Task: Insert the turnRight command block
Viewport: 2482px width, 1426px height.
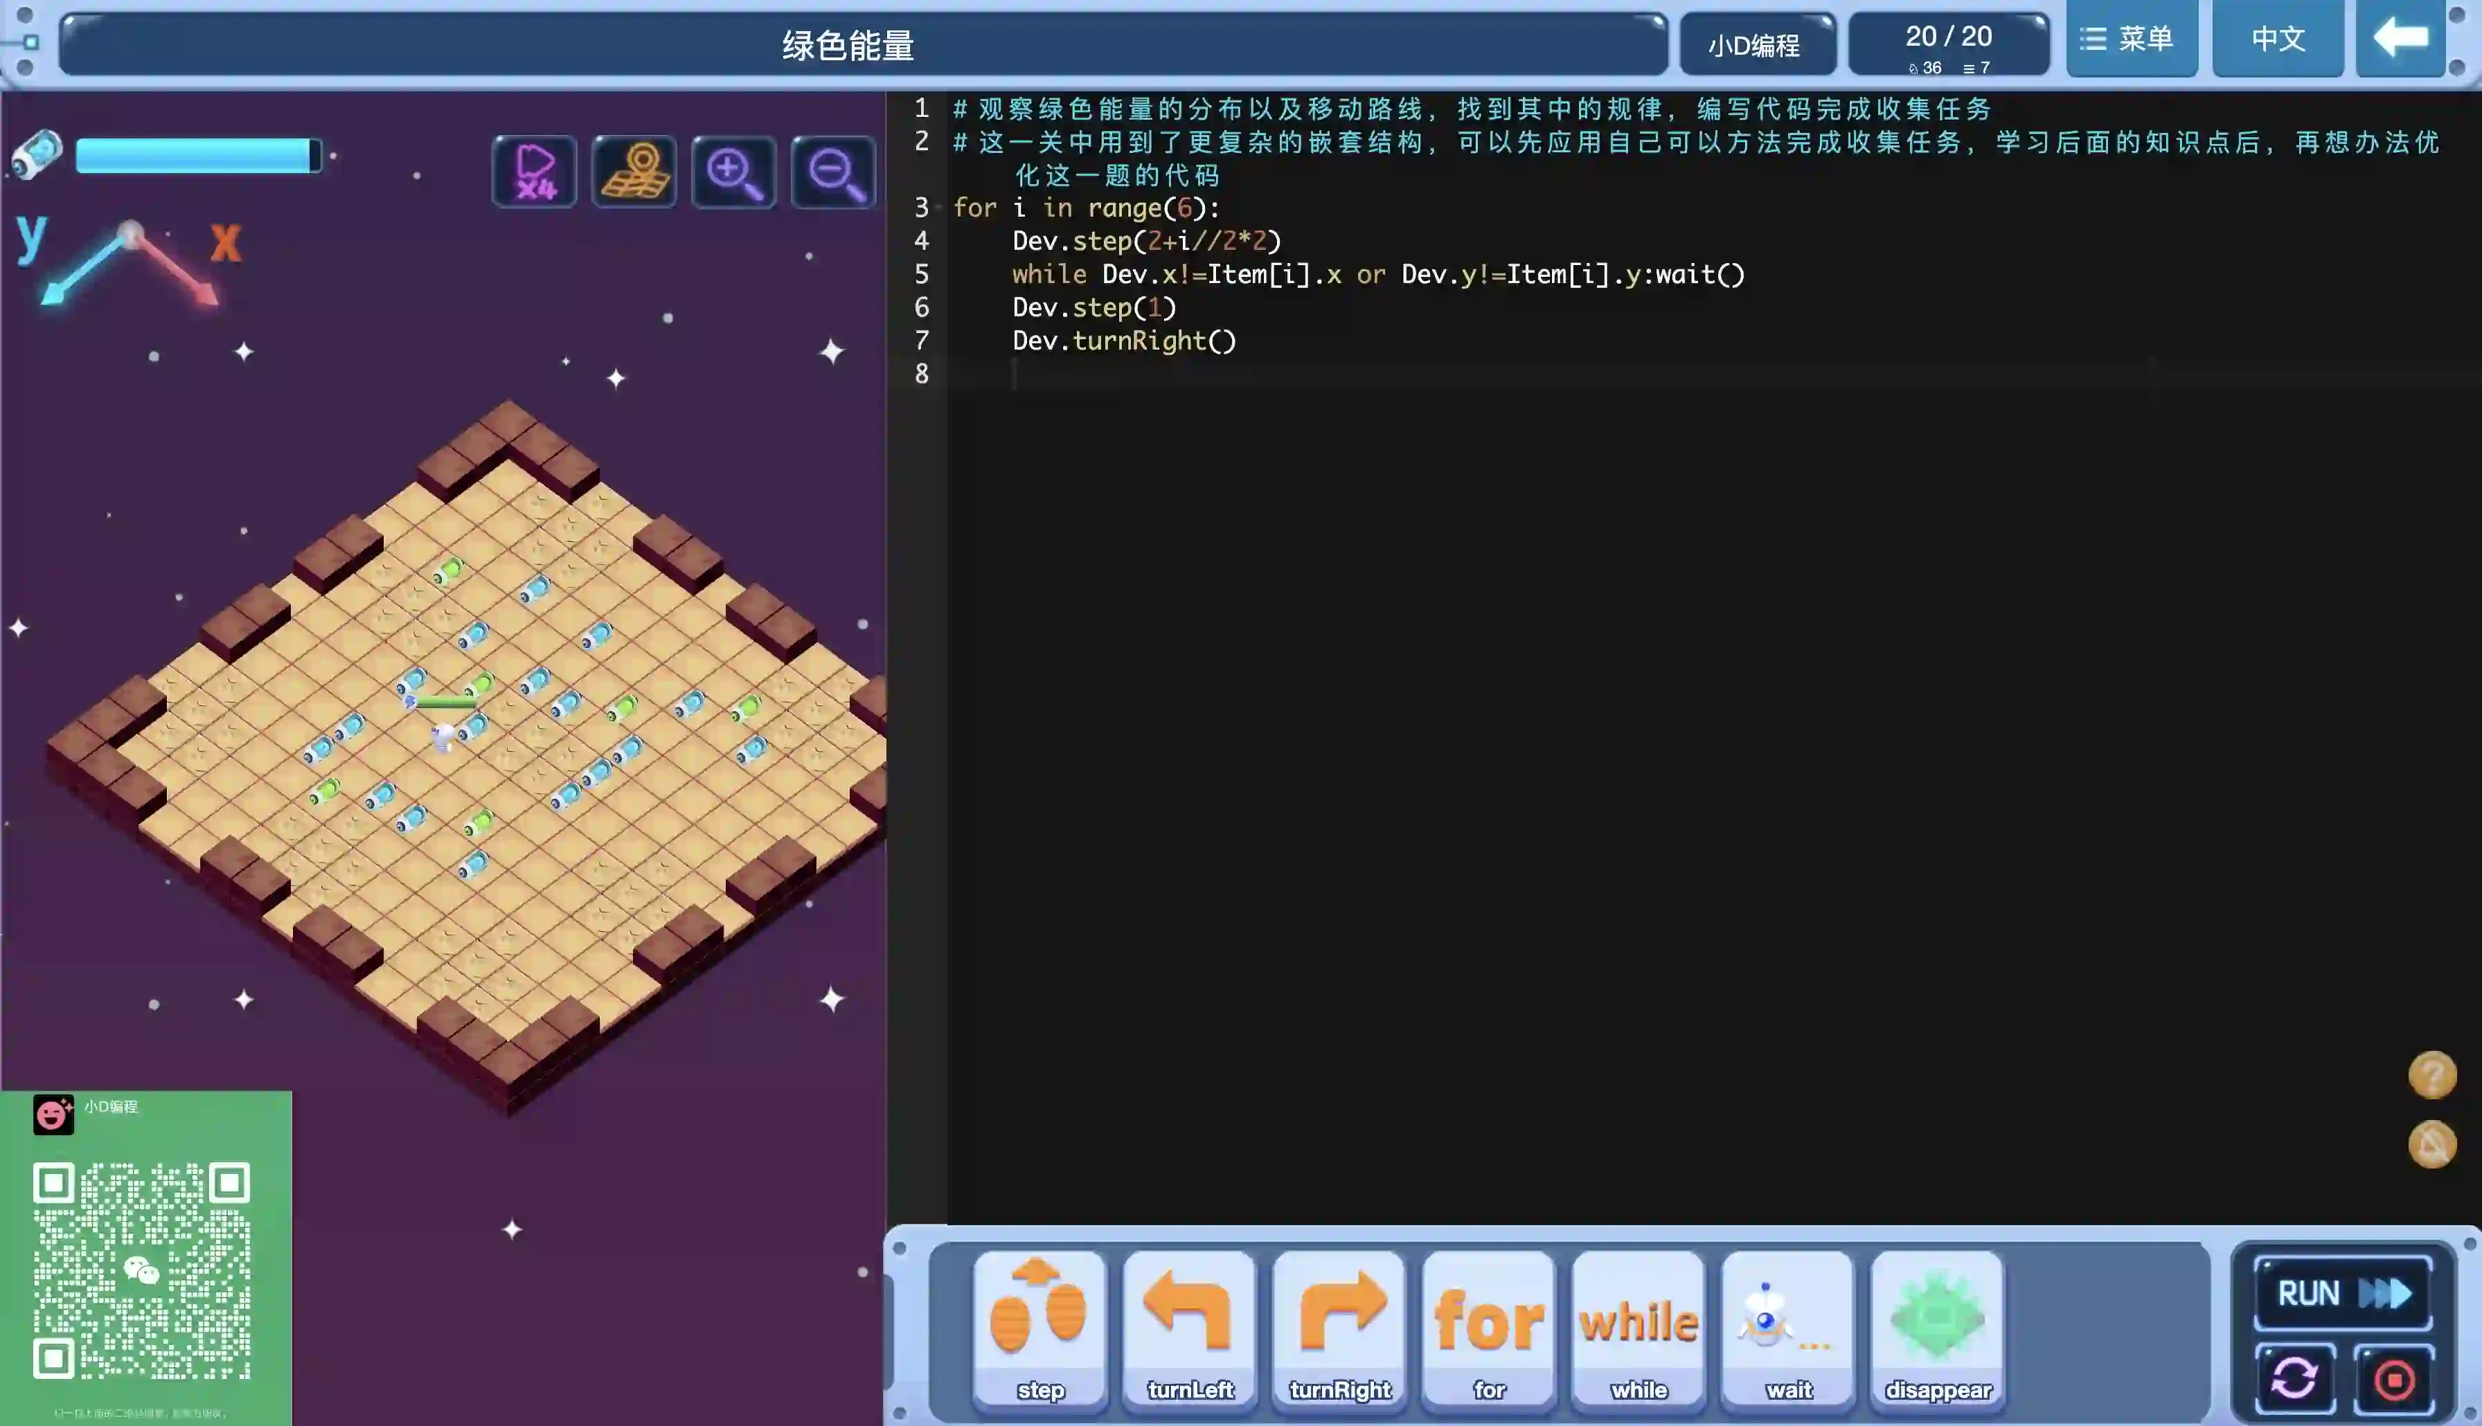Action: 1339,1327
